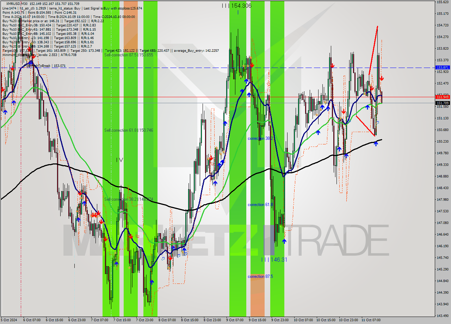Viewport: 451px width, 324px height.
Task: Click '9 Oct 07:00' on the time axis
Action: [x=235, y=320]
